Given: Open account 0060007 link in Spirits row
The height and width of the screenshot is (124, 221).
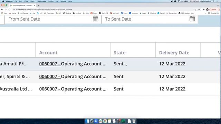Looking at the screenshot, I should (x=50, y=76).
